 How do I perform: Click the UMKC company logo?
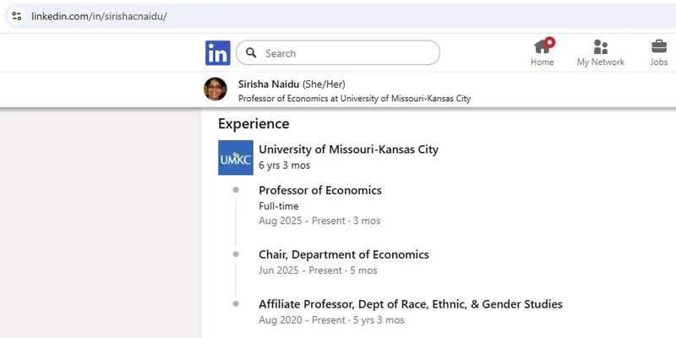[x=236, y=157]
